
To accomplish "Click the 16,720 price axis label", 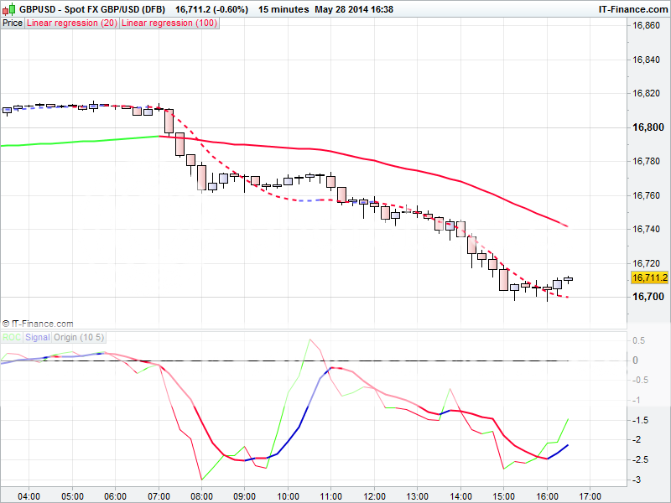I will coord(646,263).
